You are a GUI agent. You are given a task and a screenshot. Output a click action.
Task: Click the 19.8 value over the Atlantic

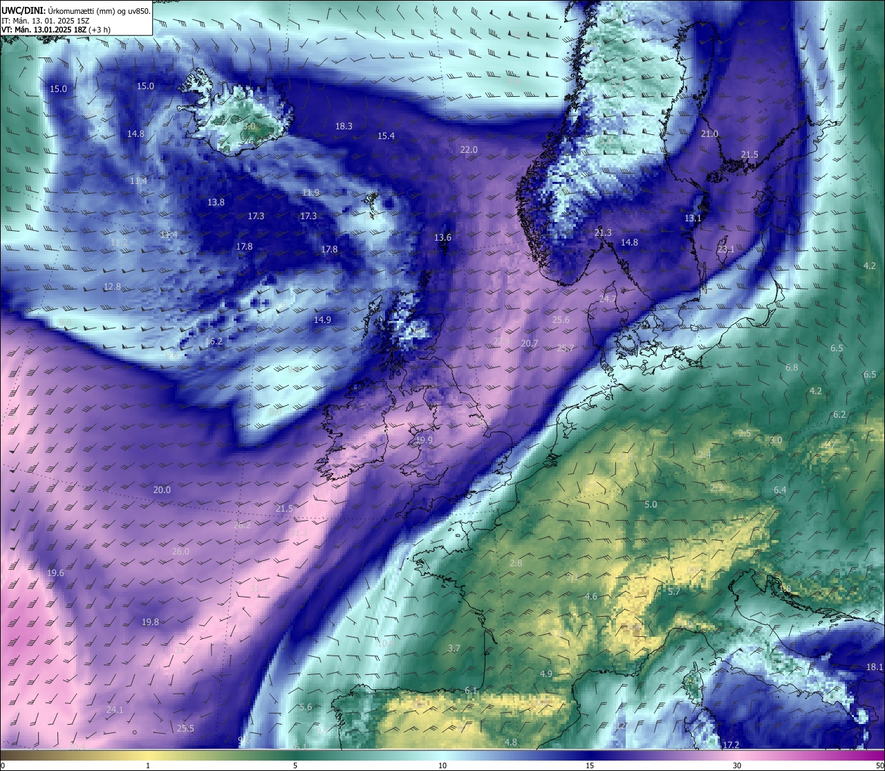pyautogui.click(x=150, y=622)
